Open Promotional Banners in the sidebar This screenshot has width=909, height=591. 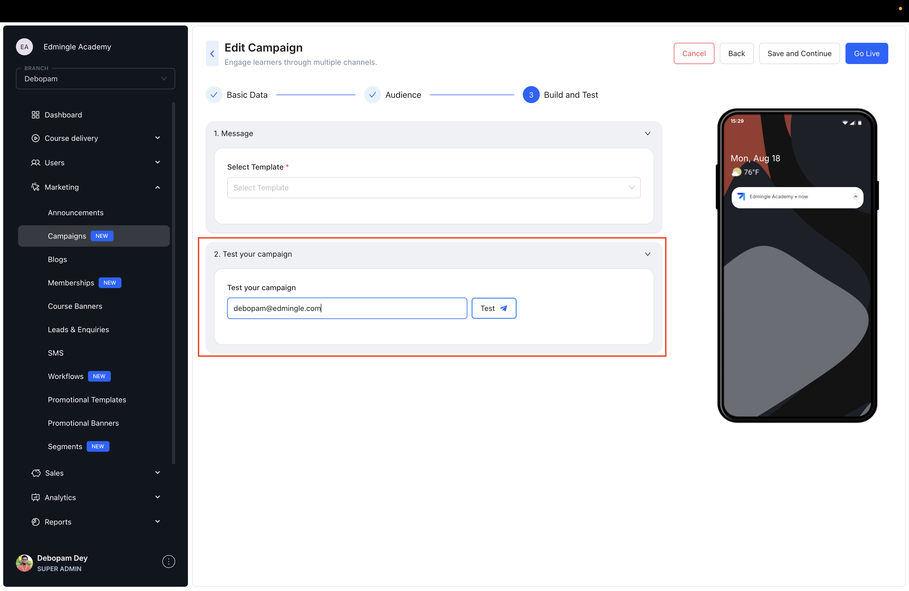click(83, 423)
